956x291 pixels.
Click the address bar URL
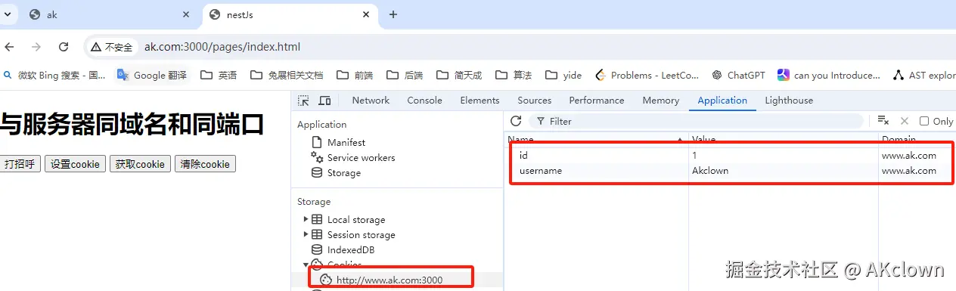pos(222,47)
